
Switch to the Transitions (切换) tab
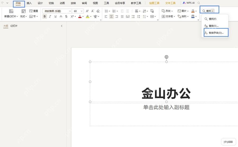pyautogui.click(x=51, y=3)
